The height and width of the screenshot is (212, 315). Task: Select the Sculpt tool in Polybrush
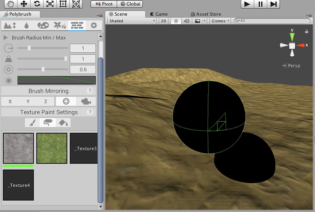click(10, 26)
